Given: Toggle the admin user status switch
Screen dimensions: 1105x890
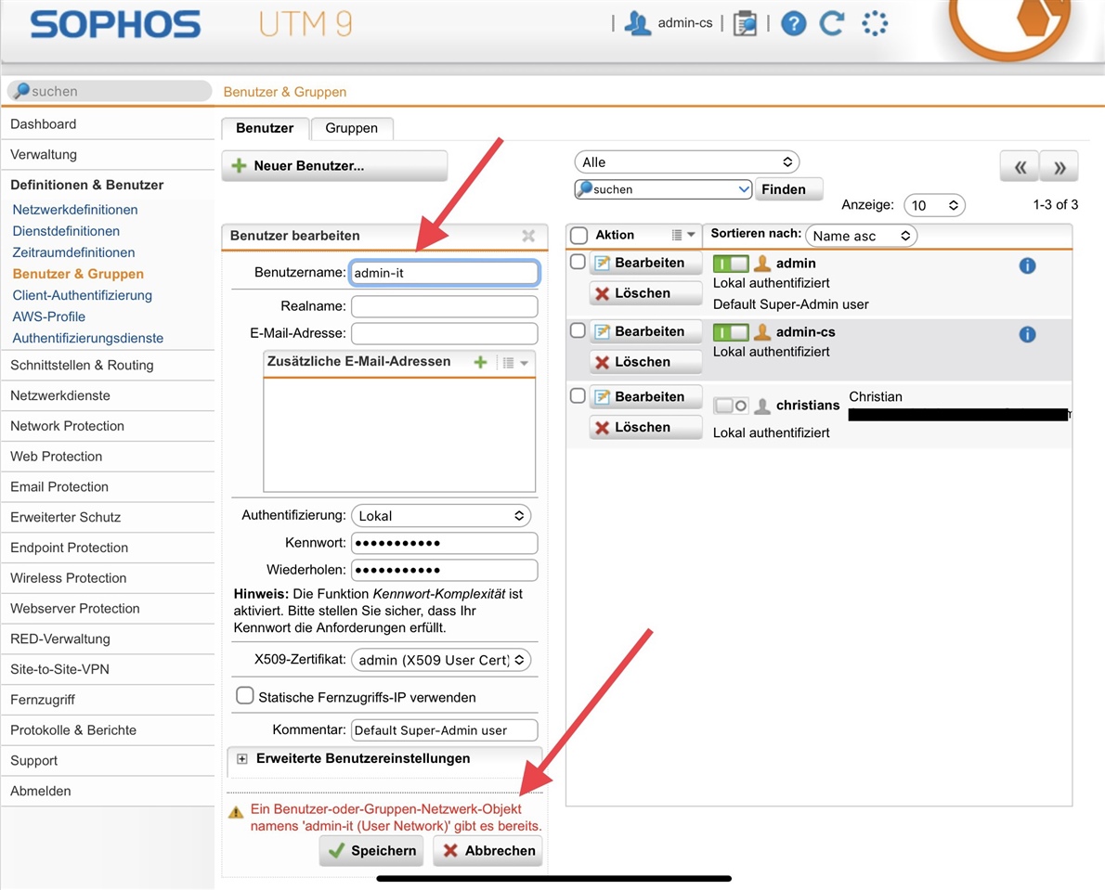Looking at the screenshot, I should pos(731,264).
